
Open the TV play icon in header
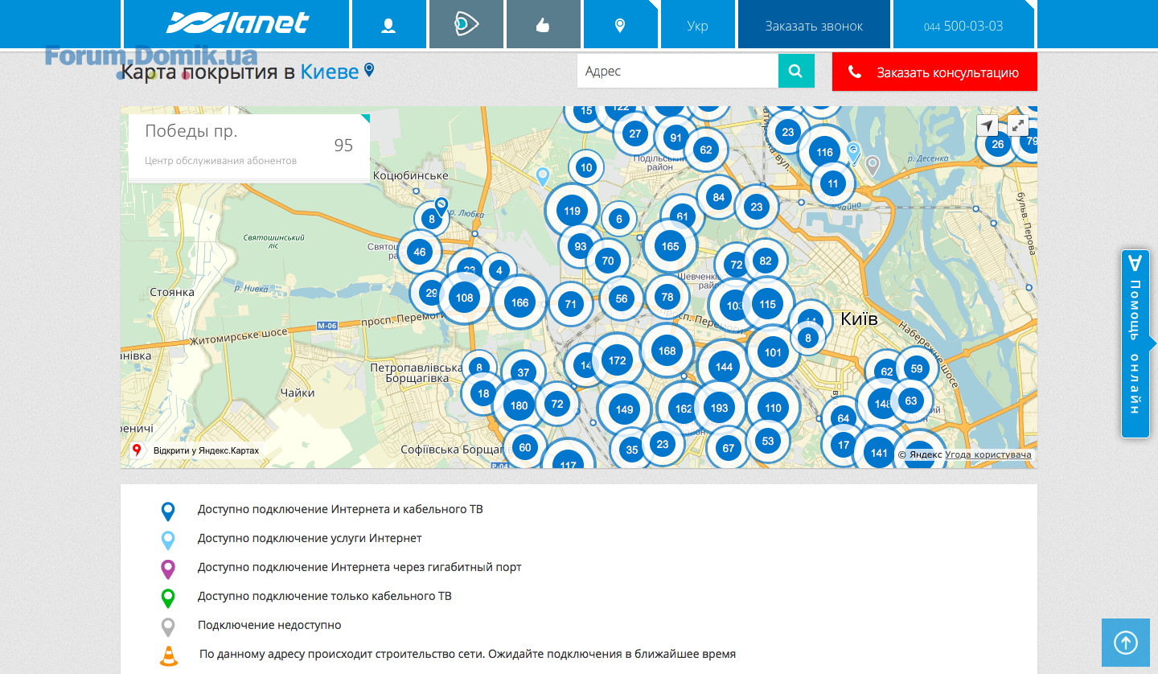[466, 24]
